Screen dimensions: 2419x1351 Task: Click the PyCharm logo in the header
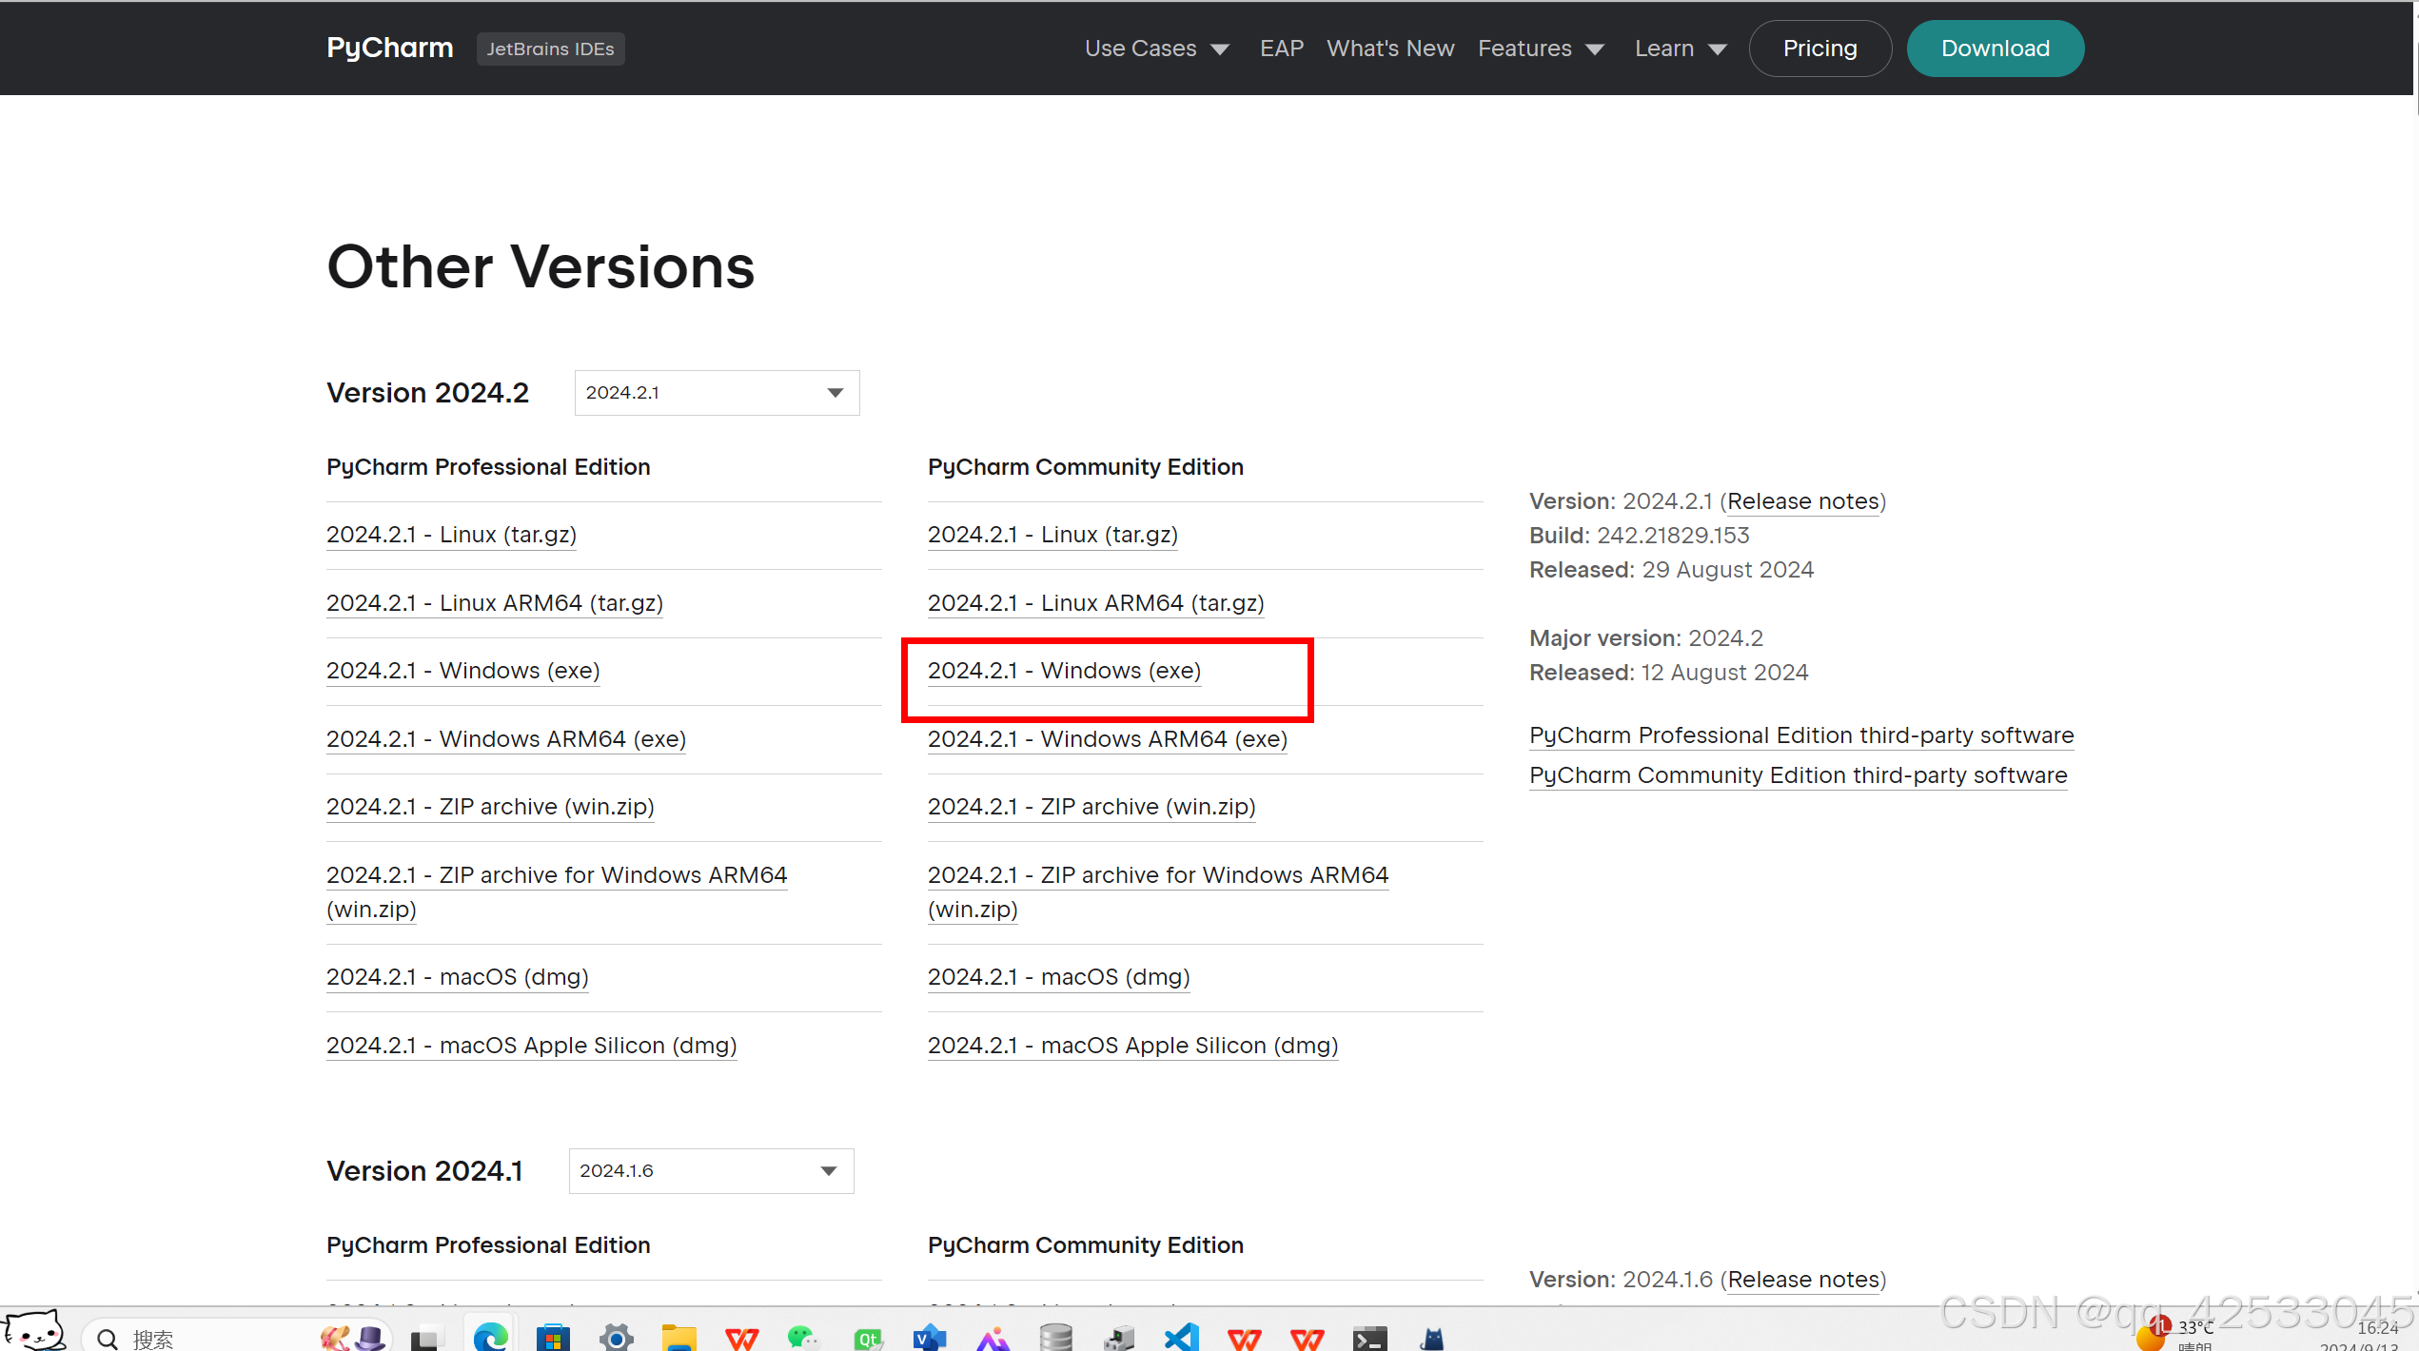(x=389, y=48)
